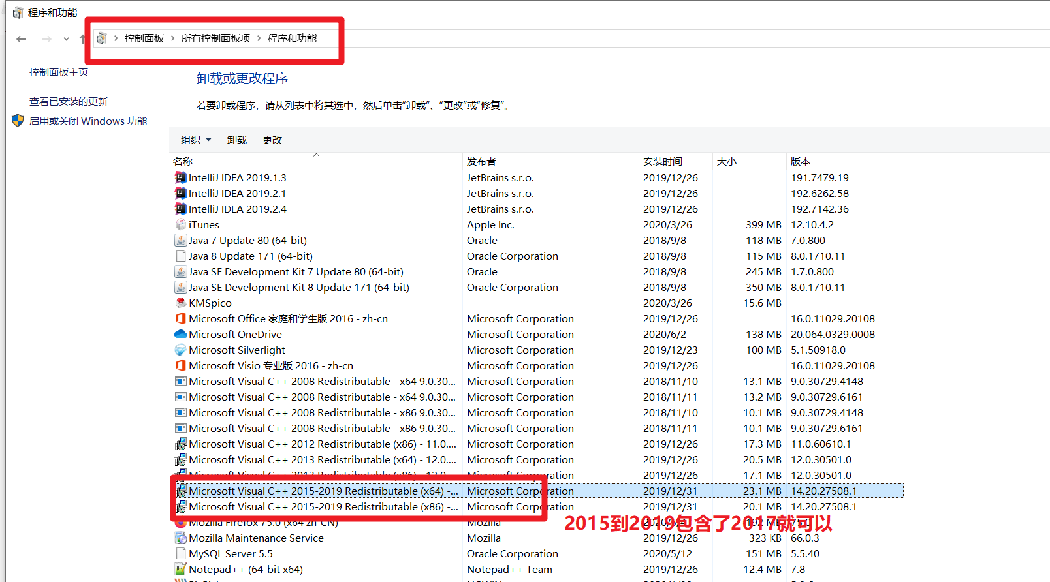1050x582 pixels.
Task: Open the 控制面板主页 link
Action: point(59,72)
